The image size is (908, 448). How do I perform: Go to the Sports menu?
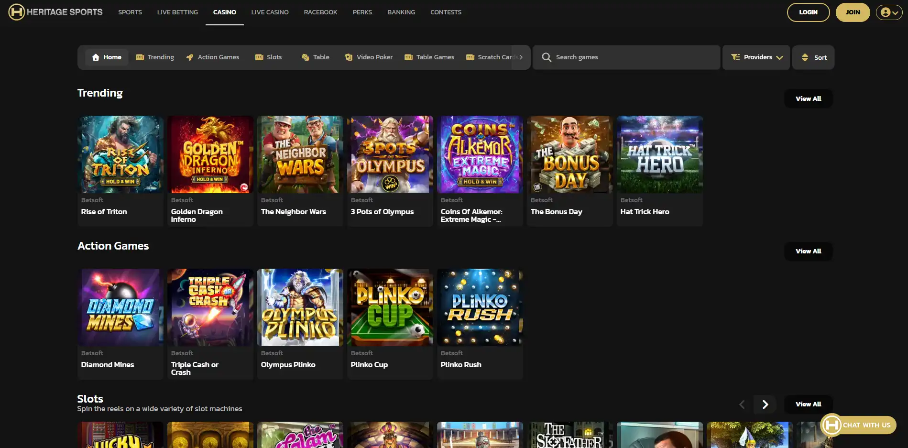coord(130,12)
